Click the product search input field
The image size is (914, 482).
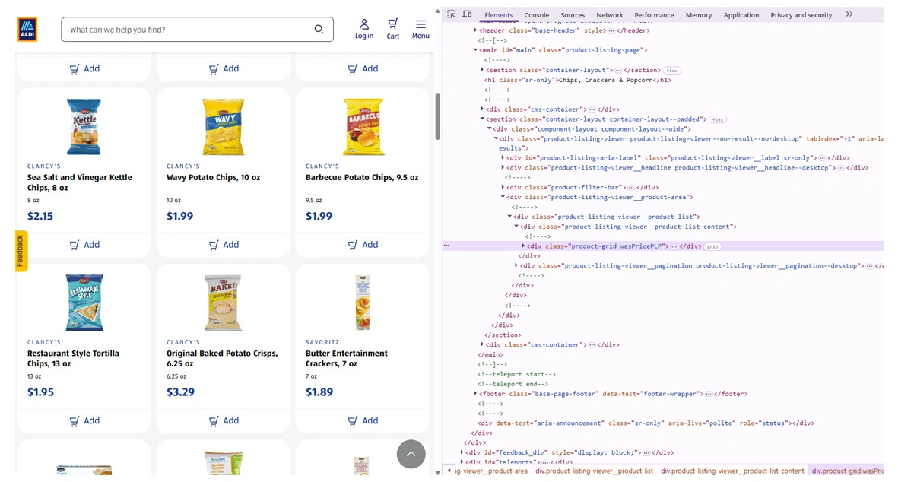tap(190, 30)
